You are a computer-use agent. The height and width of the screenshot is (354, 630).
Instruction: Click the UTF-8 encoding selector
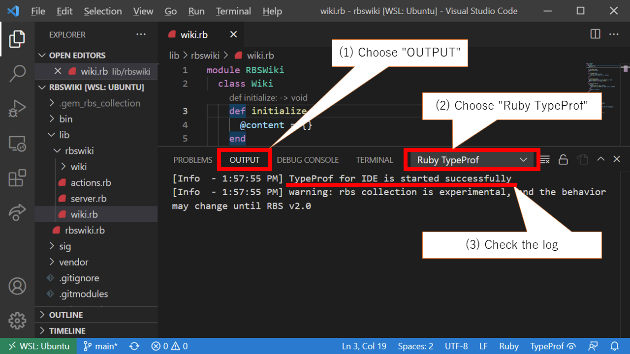[456, 346]
